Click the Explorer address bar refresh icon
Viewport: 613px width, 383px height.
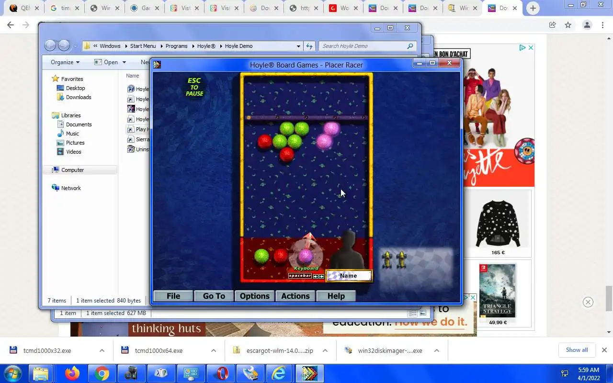309,46
